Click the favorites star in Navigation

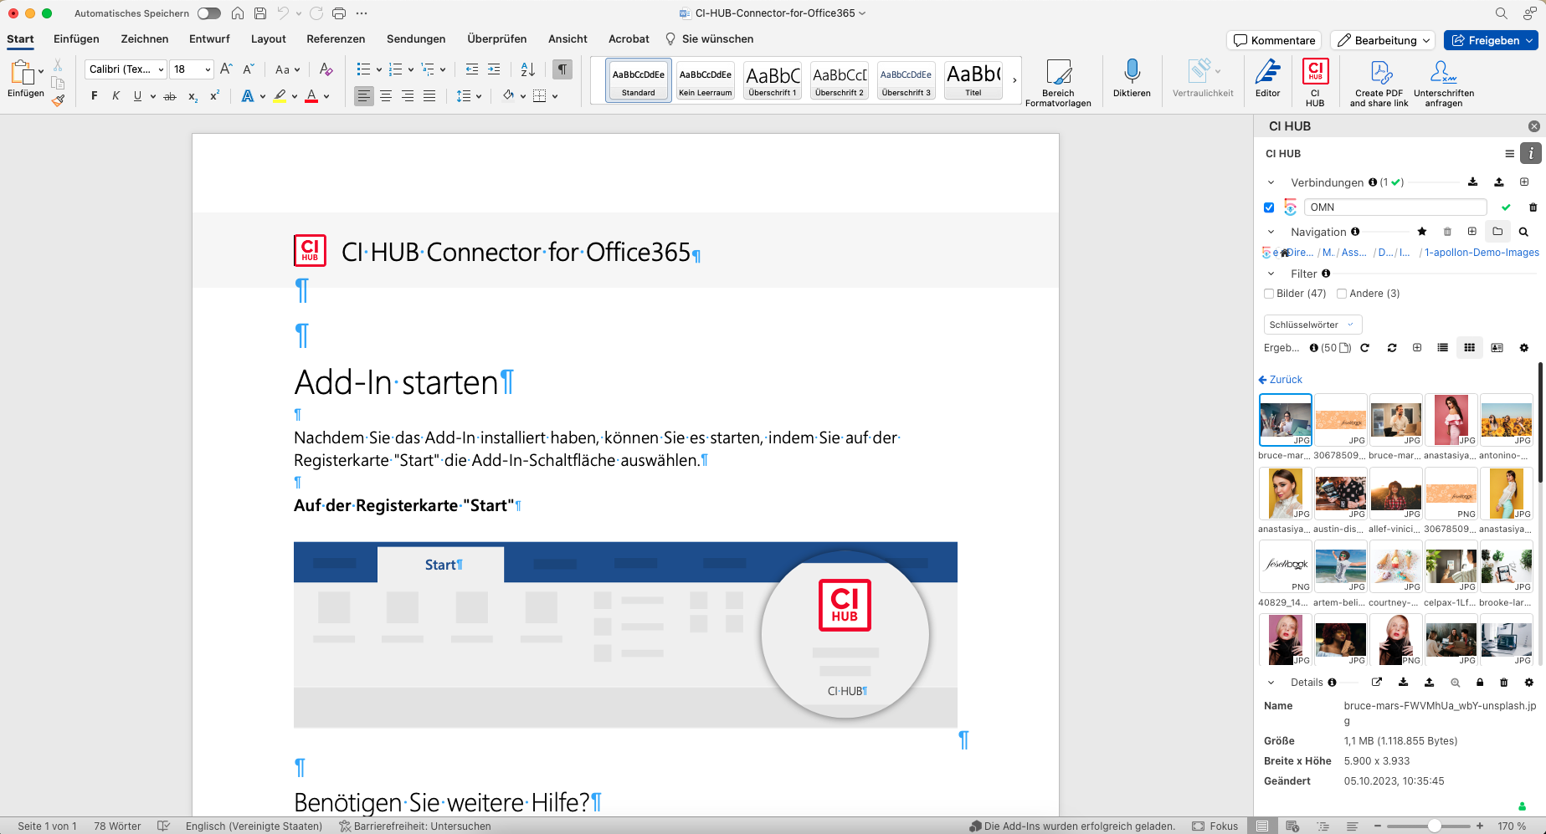point(1421,232)
